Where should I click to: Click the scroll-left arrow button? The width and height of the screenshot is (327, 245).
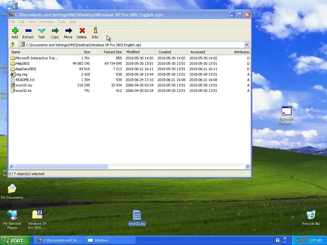coord(11,166)
